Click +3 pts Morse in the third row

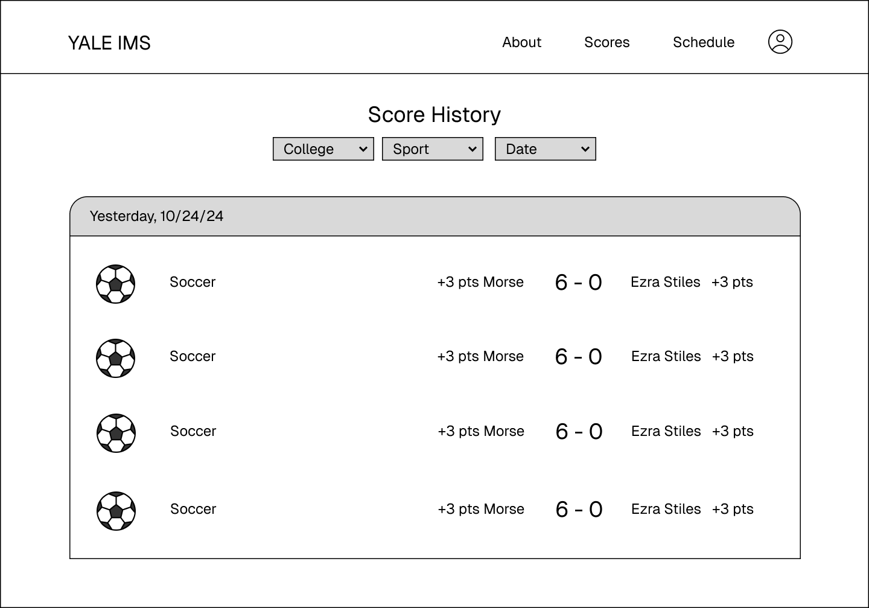coord(480,431)
